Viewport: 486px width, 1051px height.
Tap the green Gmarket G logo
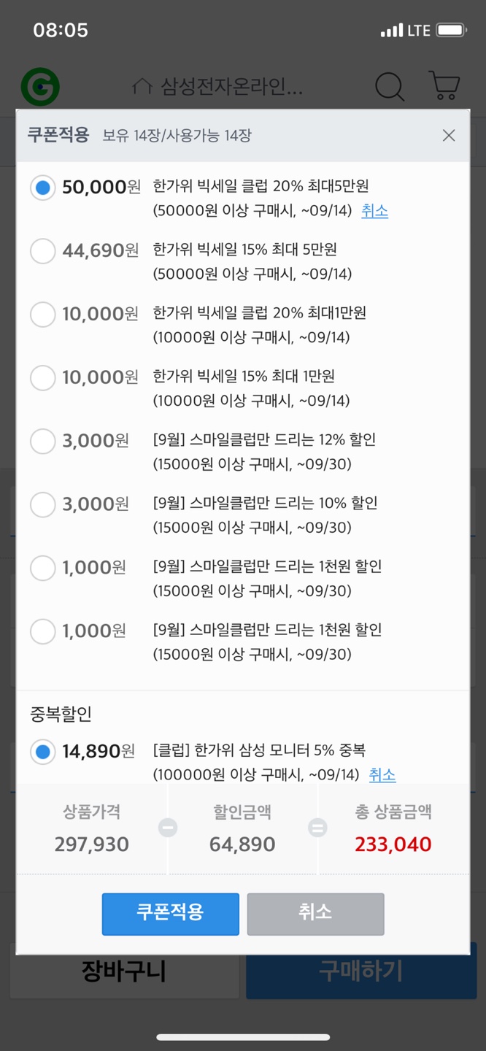40,87
